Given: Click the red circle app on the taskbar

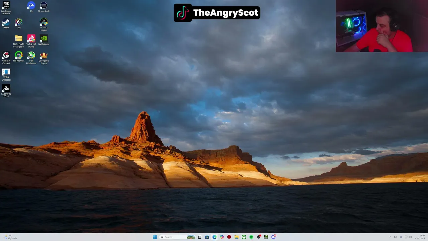Looking at the screenshot, I should (229, 237).
